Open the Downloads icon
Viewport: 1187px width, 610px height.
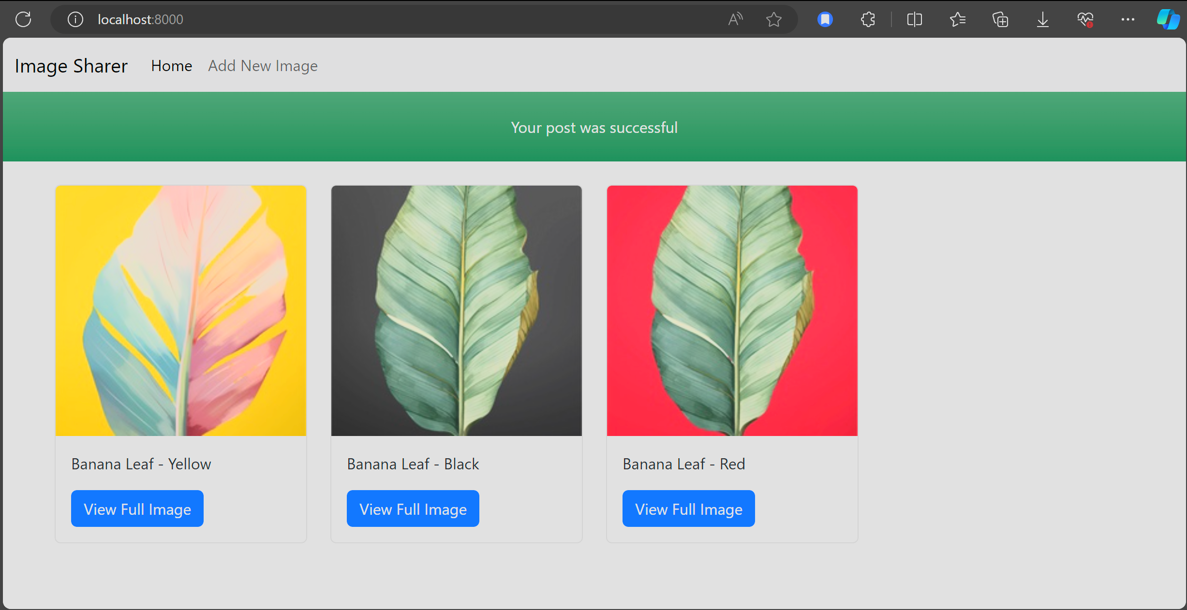pyautogui.click(x=1043, y=19)
